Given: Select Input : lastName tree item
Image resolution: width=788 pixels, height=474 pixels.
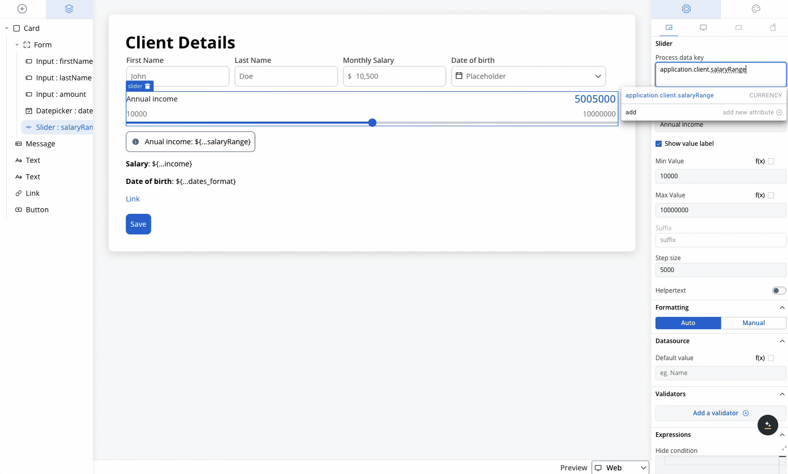Looking at the screenshot, I should pos(58,78).
